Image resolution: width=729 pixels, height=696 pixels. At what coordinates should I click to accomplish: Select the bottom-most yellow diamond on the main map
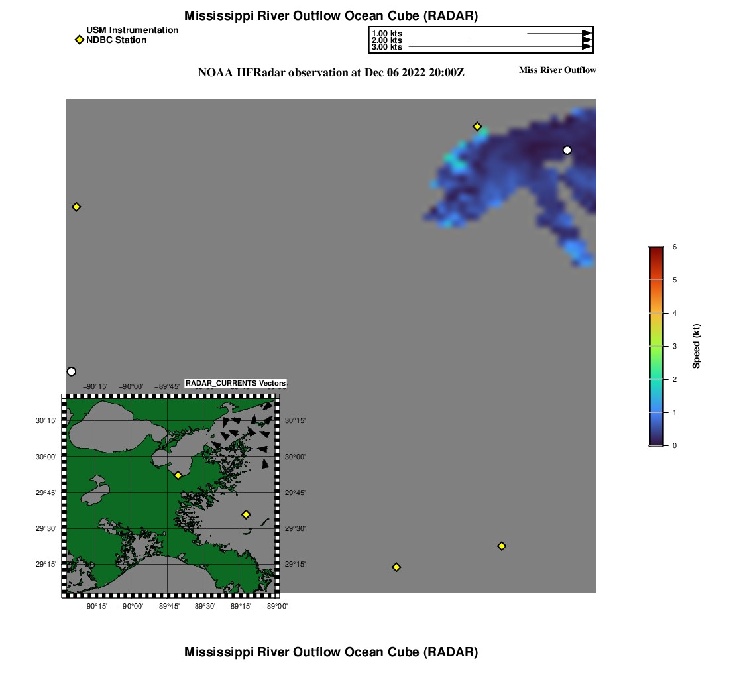[x=396, y=567]
